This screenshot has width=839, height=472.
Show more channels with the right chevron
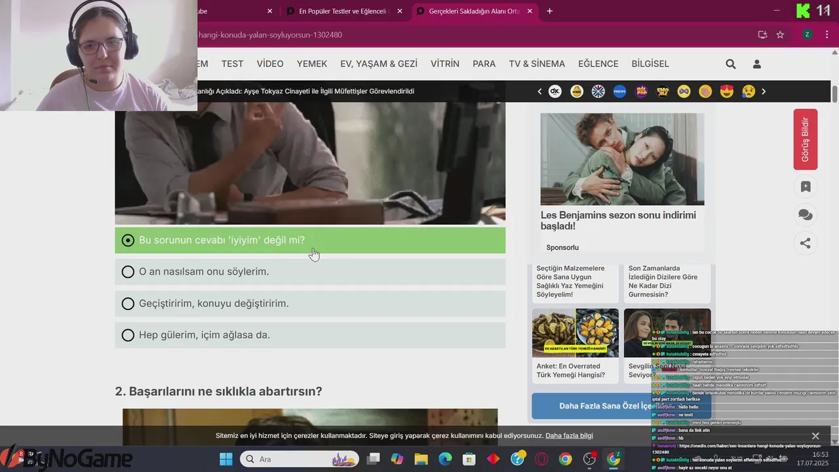[764, 92]
